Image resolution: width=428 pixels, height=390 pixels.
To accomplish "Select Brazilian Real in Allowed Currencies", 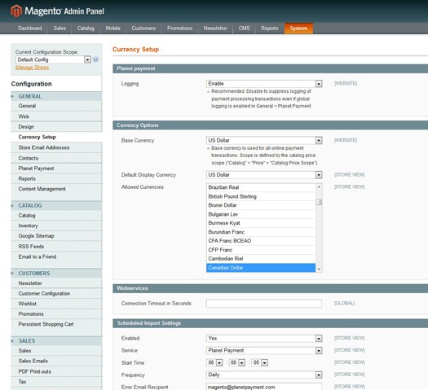I will [261, 187].
